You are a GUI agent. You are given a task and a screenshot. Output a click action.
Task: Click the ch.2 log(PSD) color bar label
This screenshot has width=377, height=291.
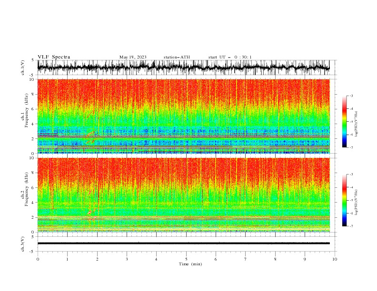(357, 203)
